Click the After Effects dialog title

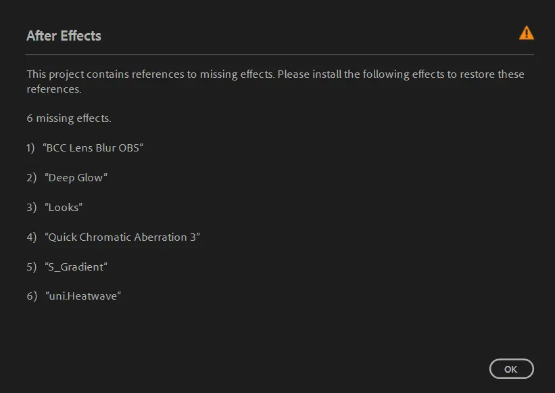click(x=64, y=36)
